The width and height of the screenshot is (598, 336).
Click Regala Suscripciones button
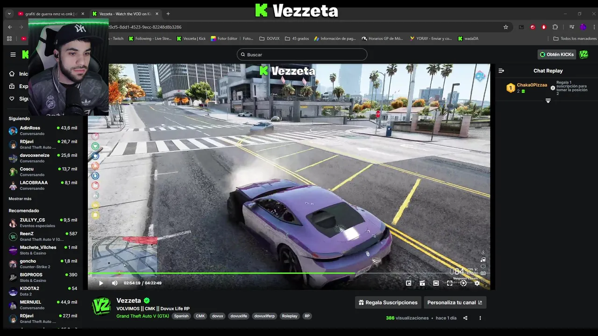[x=388, y=302]
